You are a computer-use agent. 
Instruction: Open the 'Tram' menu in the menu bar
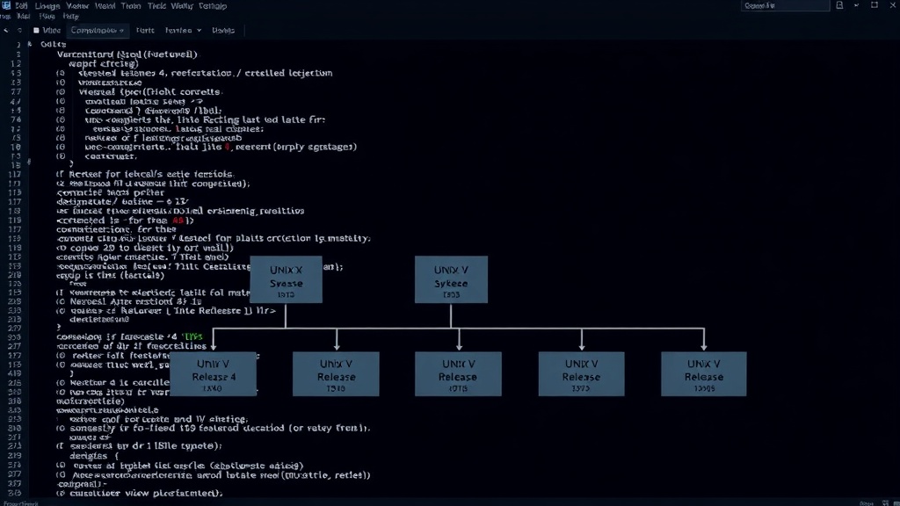pos(131,6)
